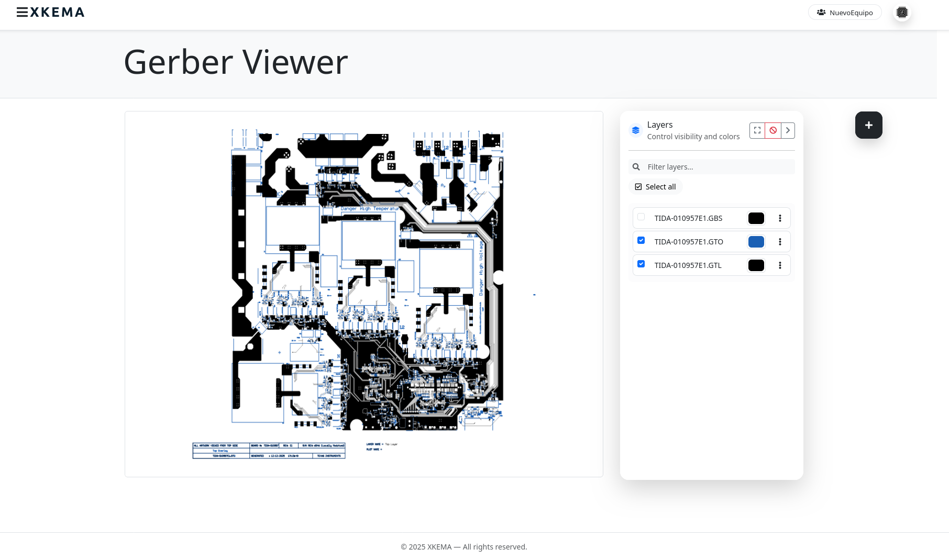
Task: Open the chip-shaped user avatar menu
Action: (x=902, y=12)
